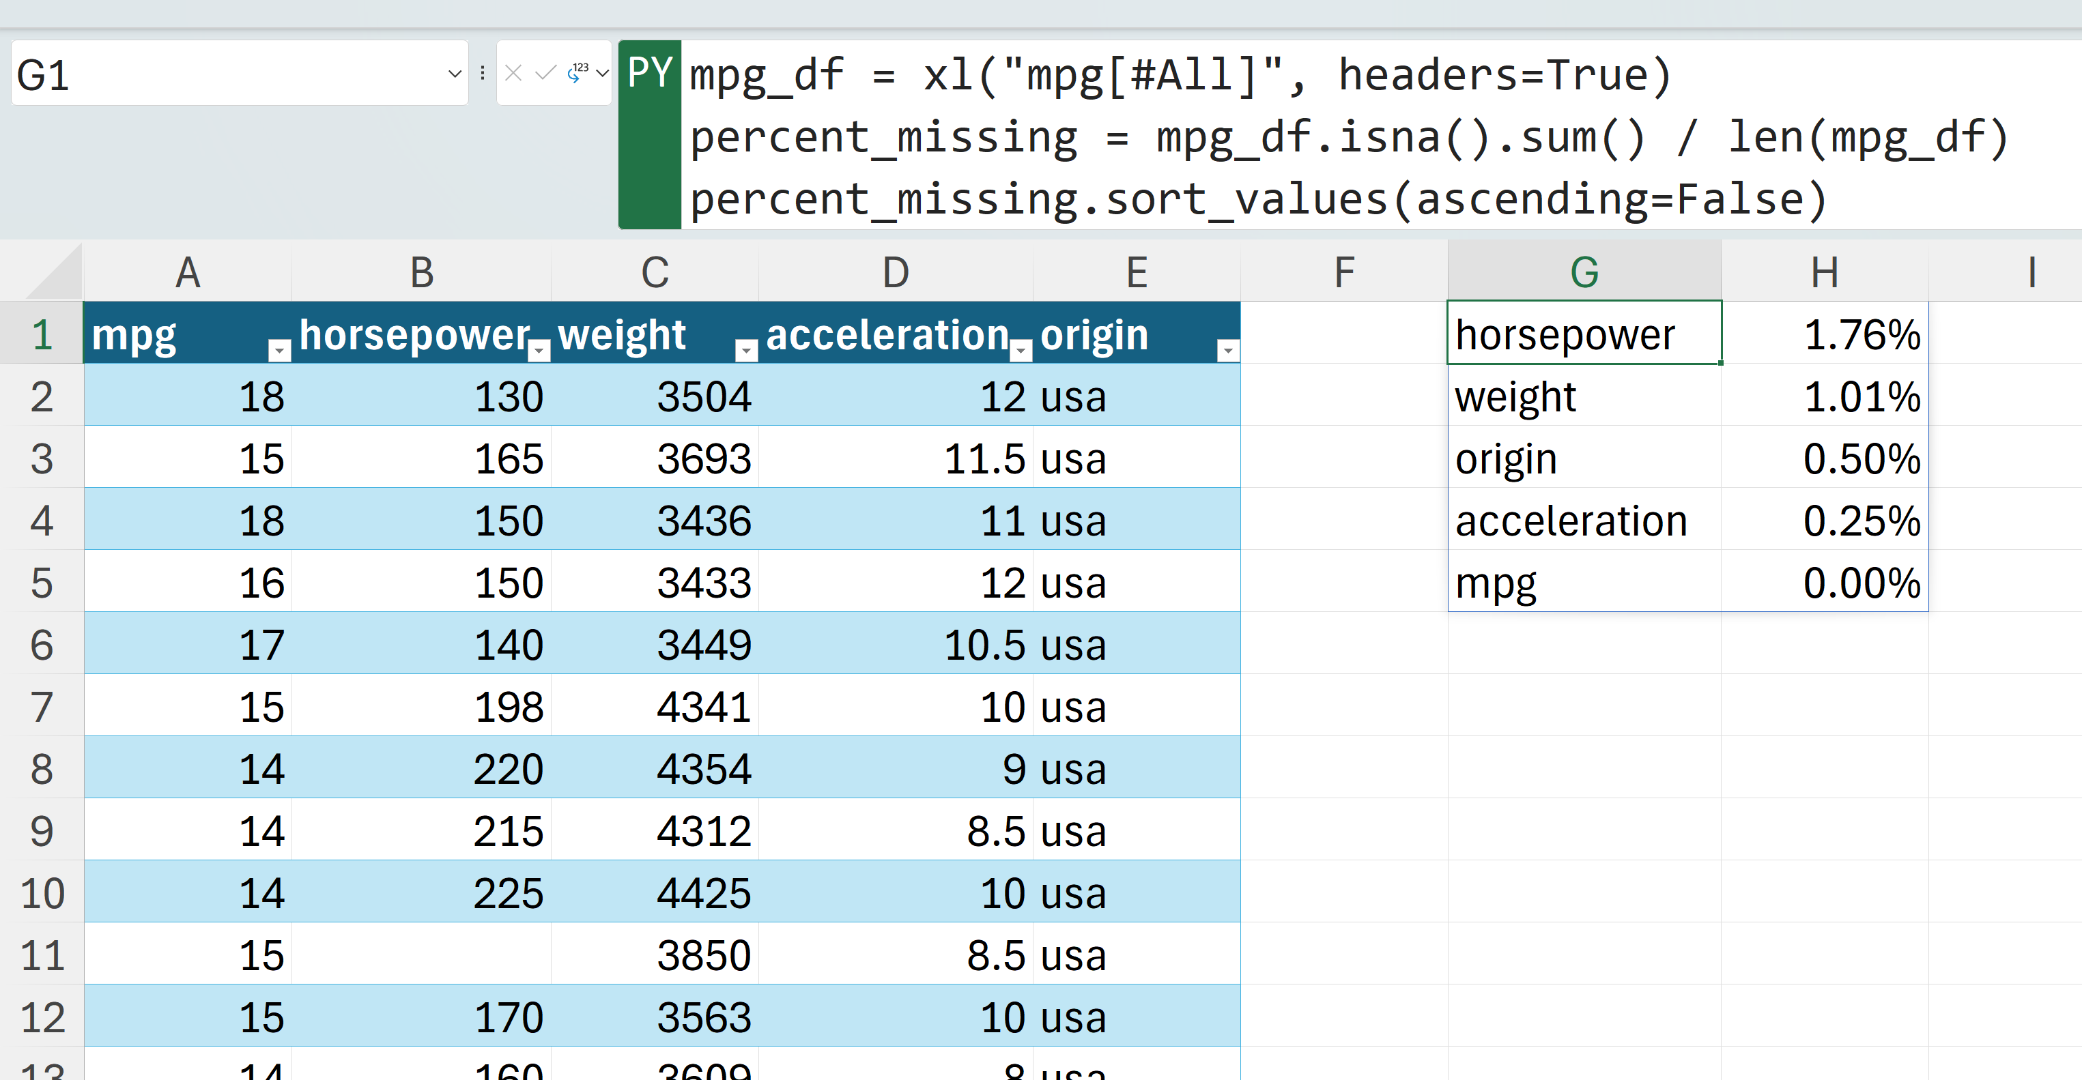Click inside the Name Box showing G1
The image size is (2082, 1080).
point(227,74)
